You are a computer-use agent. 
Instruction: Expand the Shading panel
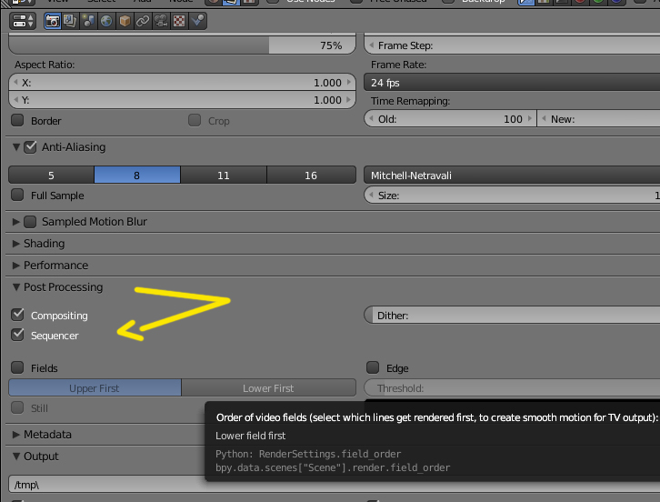coord(16,244)
